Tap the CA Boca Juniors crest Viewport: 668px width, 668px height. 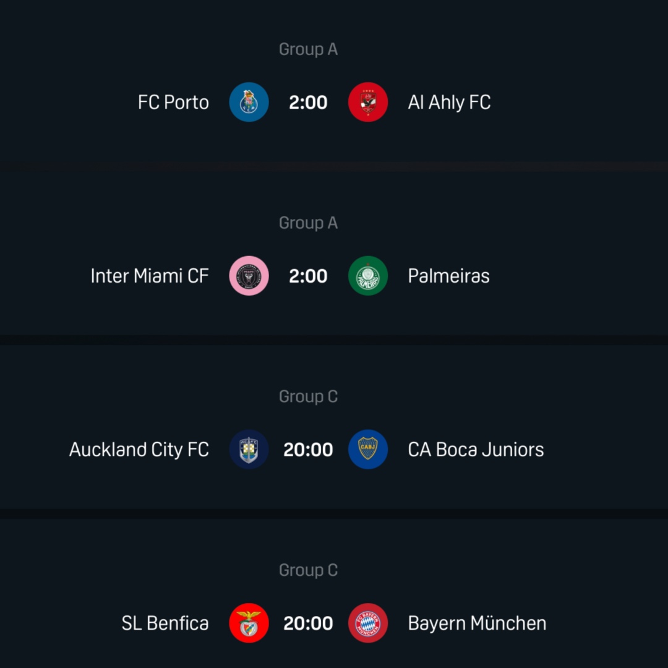pyautogui.click(x=368, y=450)
